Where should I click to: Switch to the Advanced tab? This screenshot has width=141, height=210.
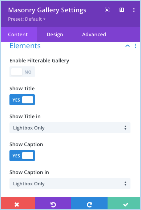(94, 34)
